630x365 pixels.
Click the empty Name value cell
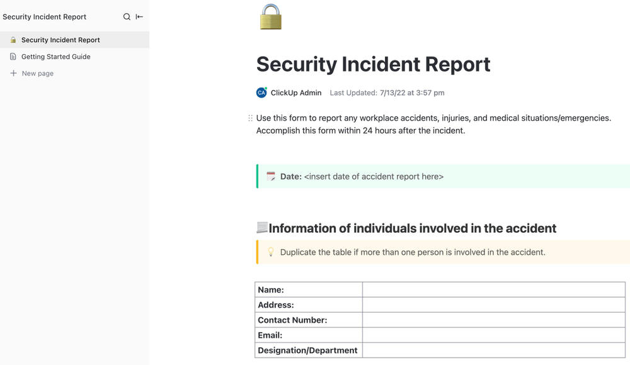[x=493, y=289]
